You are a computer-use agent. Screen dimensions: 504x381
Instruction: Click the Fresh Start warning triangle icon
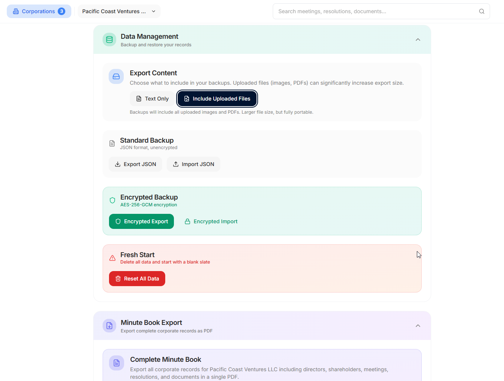[x=112, y=258]
